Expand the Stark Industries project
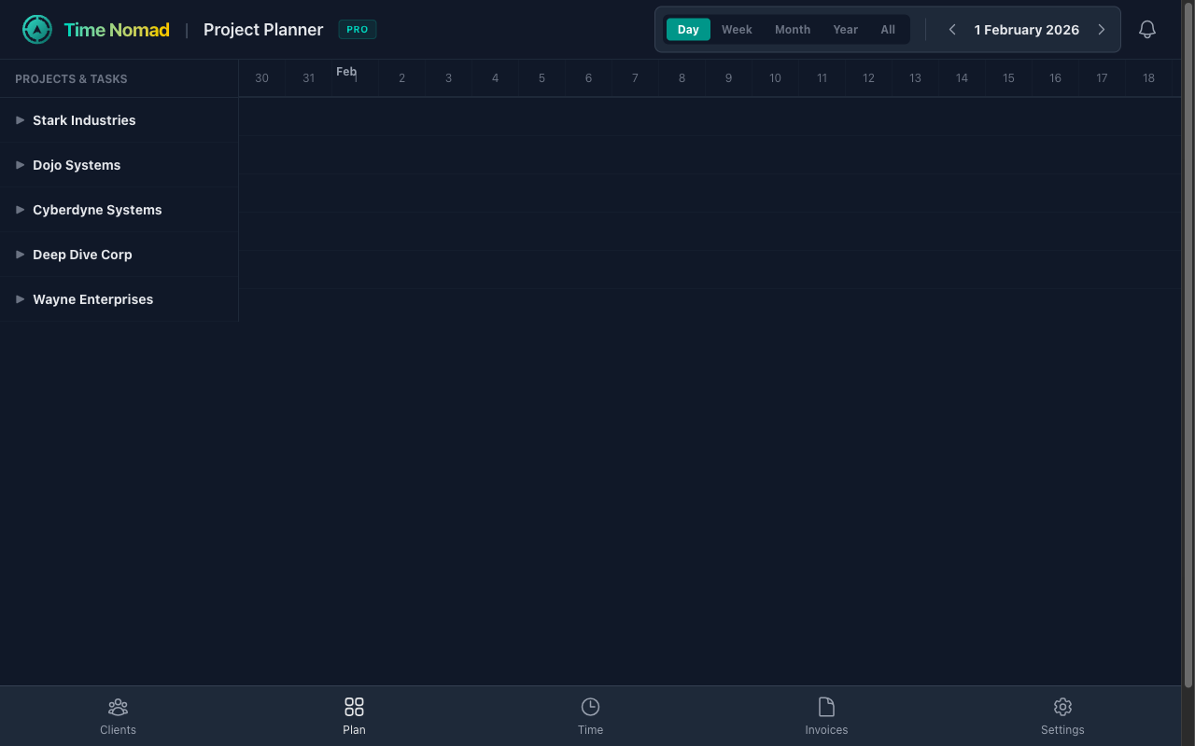Image resolution: width=1195 pixels, height=746 pixels. pos(20,119)
